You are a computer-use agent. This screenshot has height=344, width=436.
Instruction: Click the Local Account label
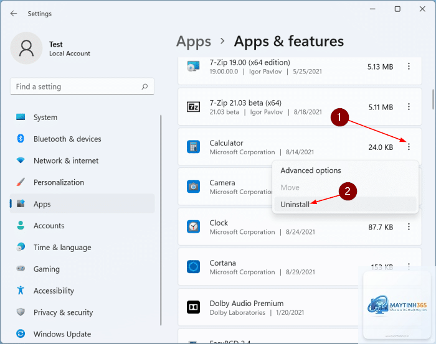pos(70,53)
